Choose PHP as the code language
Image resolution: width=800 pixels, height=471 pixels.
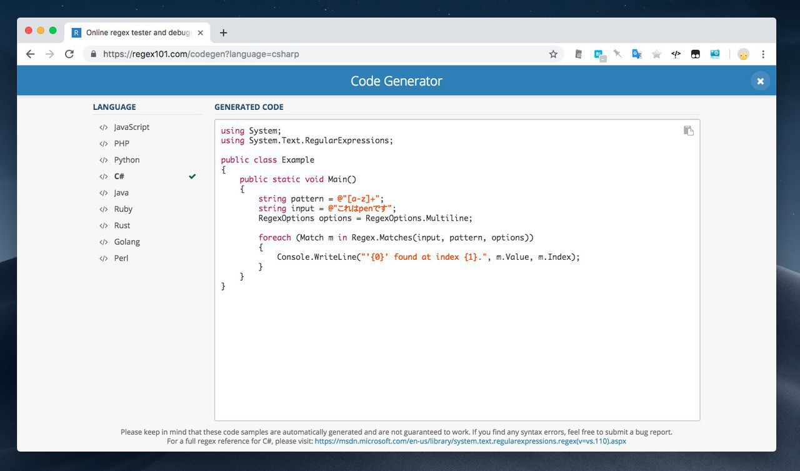tap(121, 144)
